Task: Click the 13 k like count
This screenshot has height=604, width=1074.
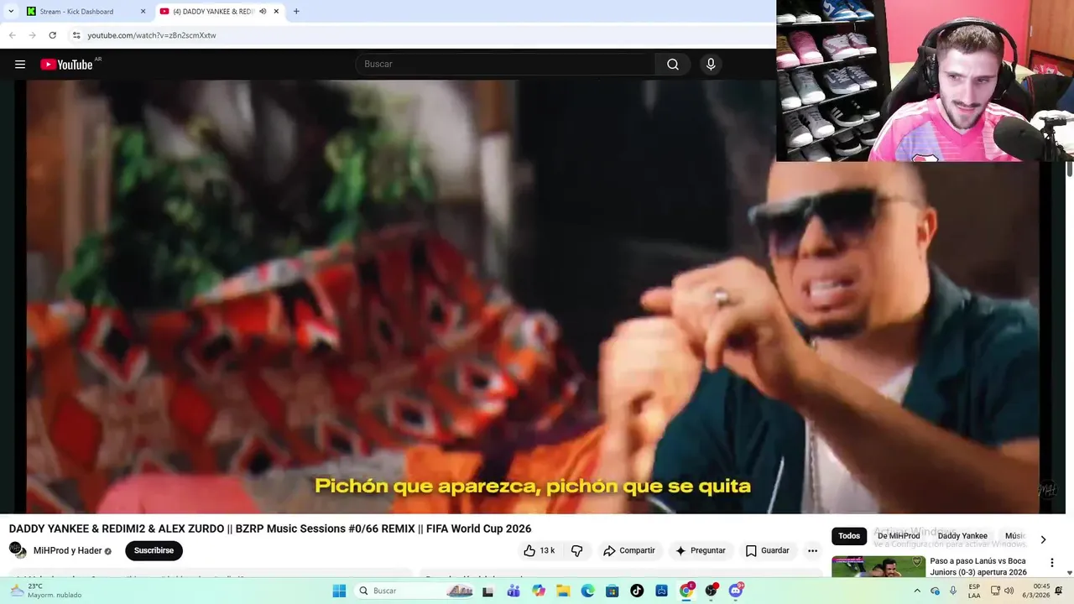Action: click(x=547, y=550)
